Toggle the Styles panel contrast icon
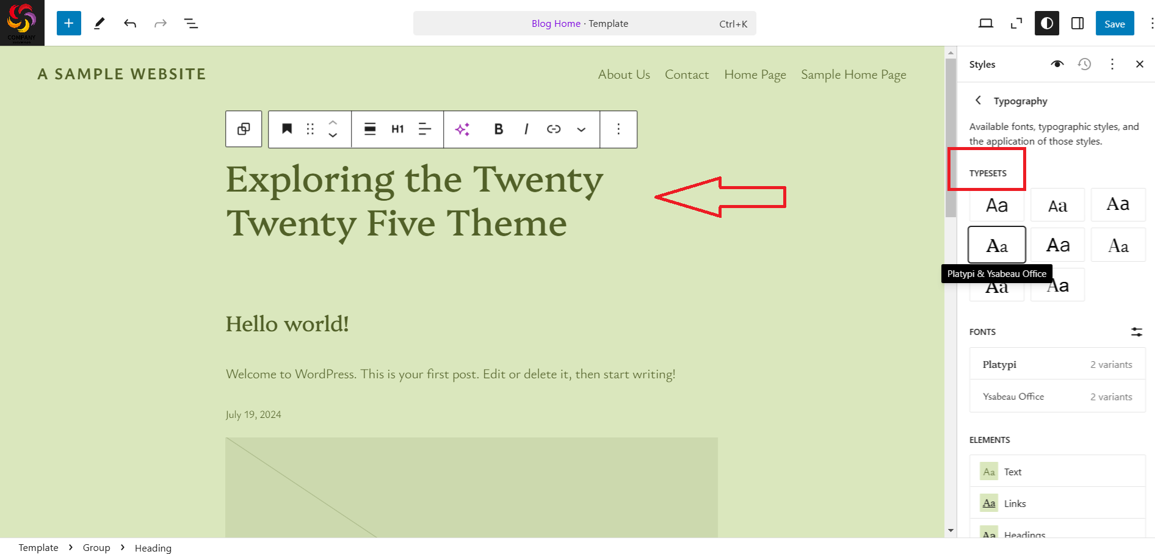Screen dimensions: 1155x554 [x=1046, y=23]
